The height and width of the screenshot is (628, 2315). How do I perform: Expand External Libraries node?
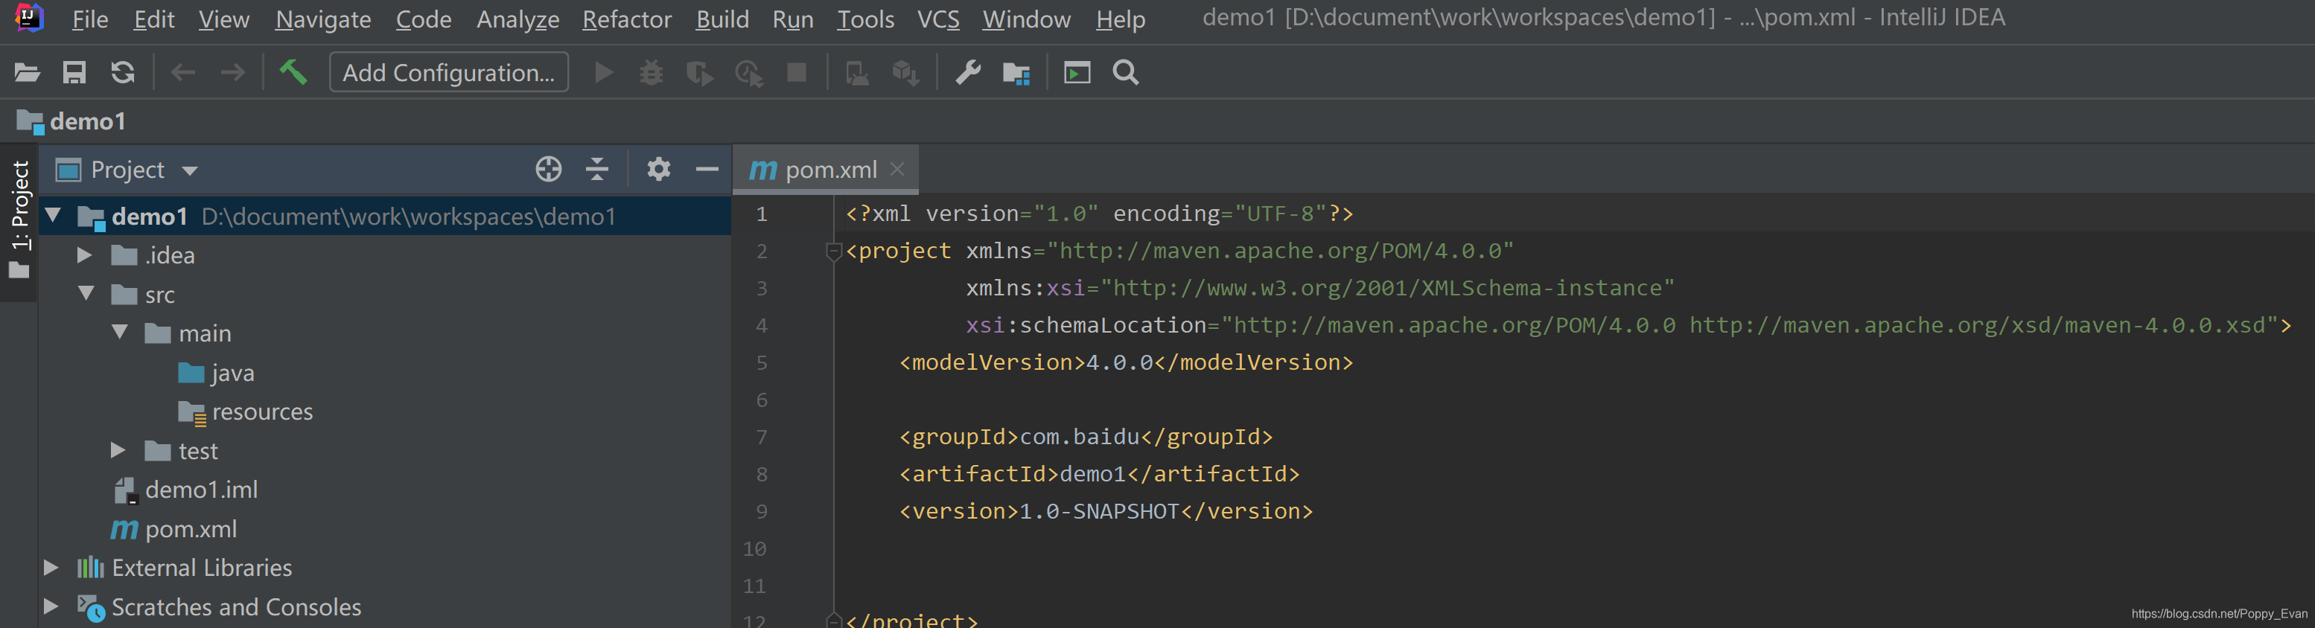click(51, 568)
